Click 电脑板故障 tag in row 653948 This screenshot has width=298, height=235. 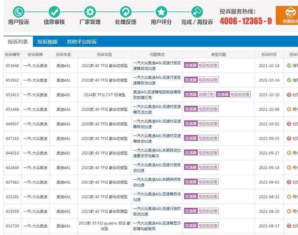pyautogui.click(x=201, y=65)
